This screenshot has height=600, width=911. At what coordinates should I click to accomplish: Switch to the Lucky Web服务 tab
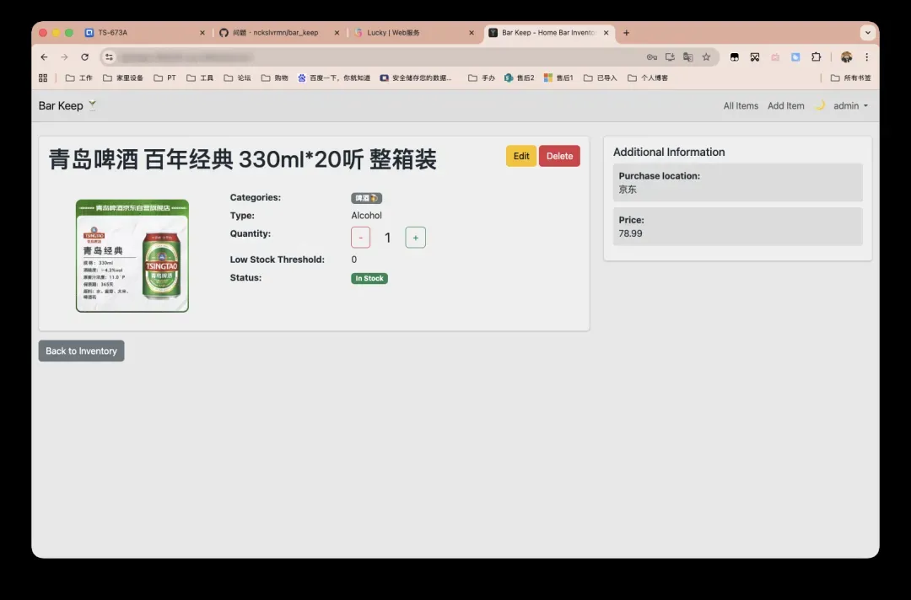point(393,33)
